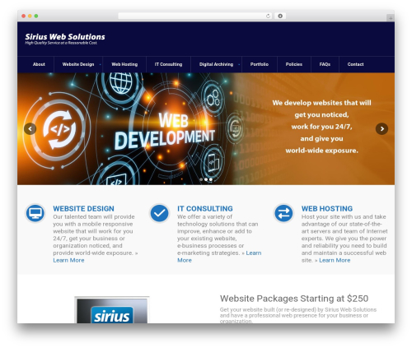The height and width of the screenshot is (348, 412).
Task: Click the Sirius Web Solutions site title
Action: (65, 36)
